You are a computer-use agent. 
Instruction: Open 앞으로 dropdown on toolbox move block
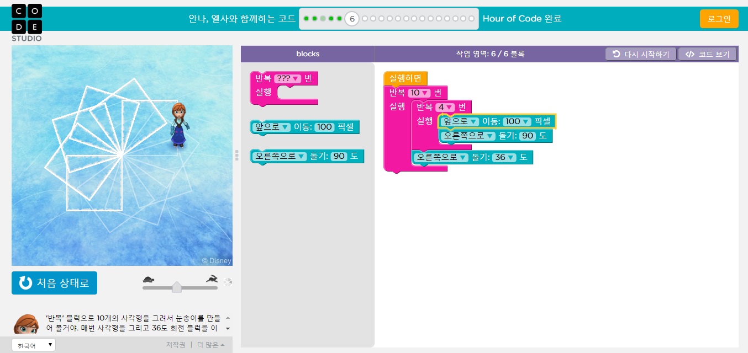[x=271, y=127]
